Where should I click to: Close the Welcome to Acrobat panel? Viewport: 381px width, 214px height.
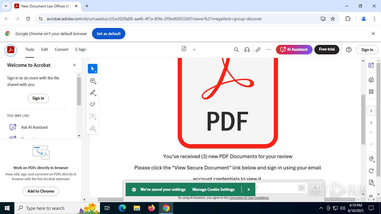click(x=74, y=65)
